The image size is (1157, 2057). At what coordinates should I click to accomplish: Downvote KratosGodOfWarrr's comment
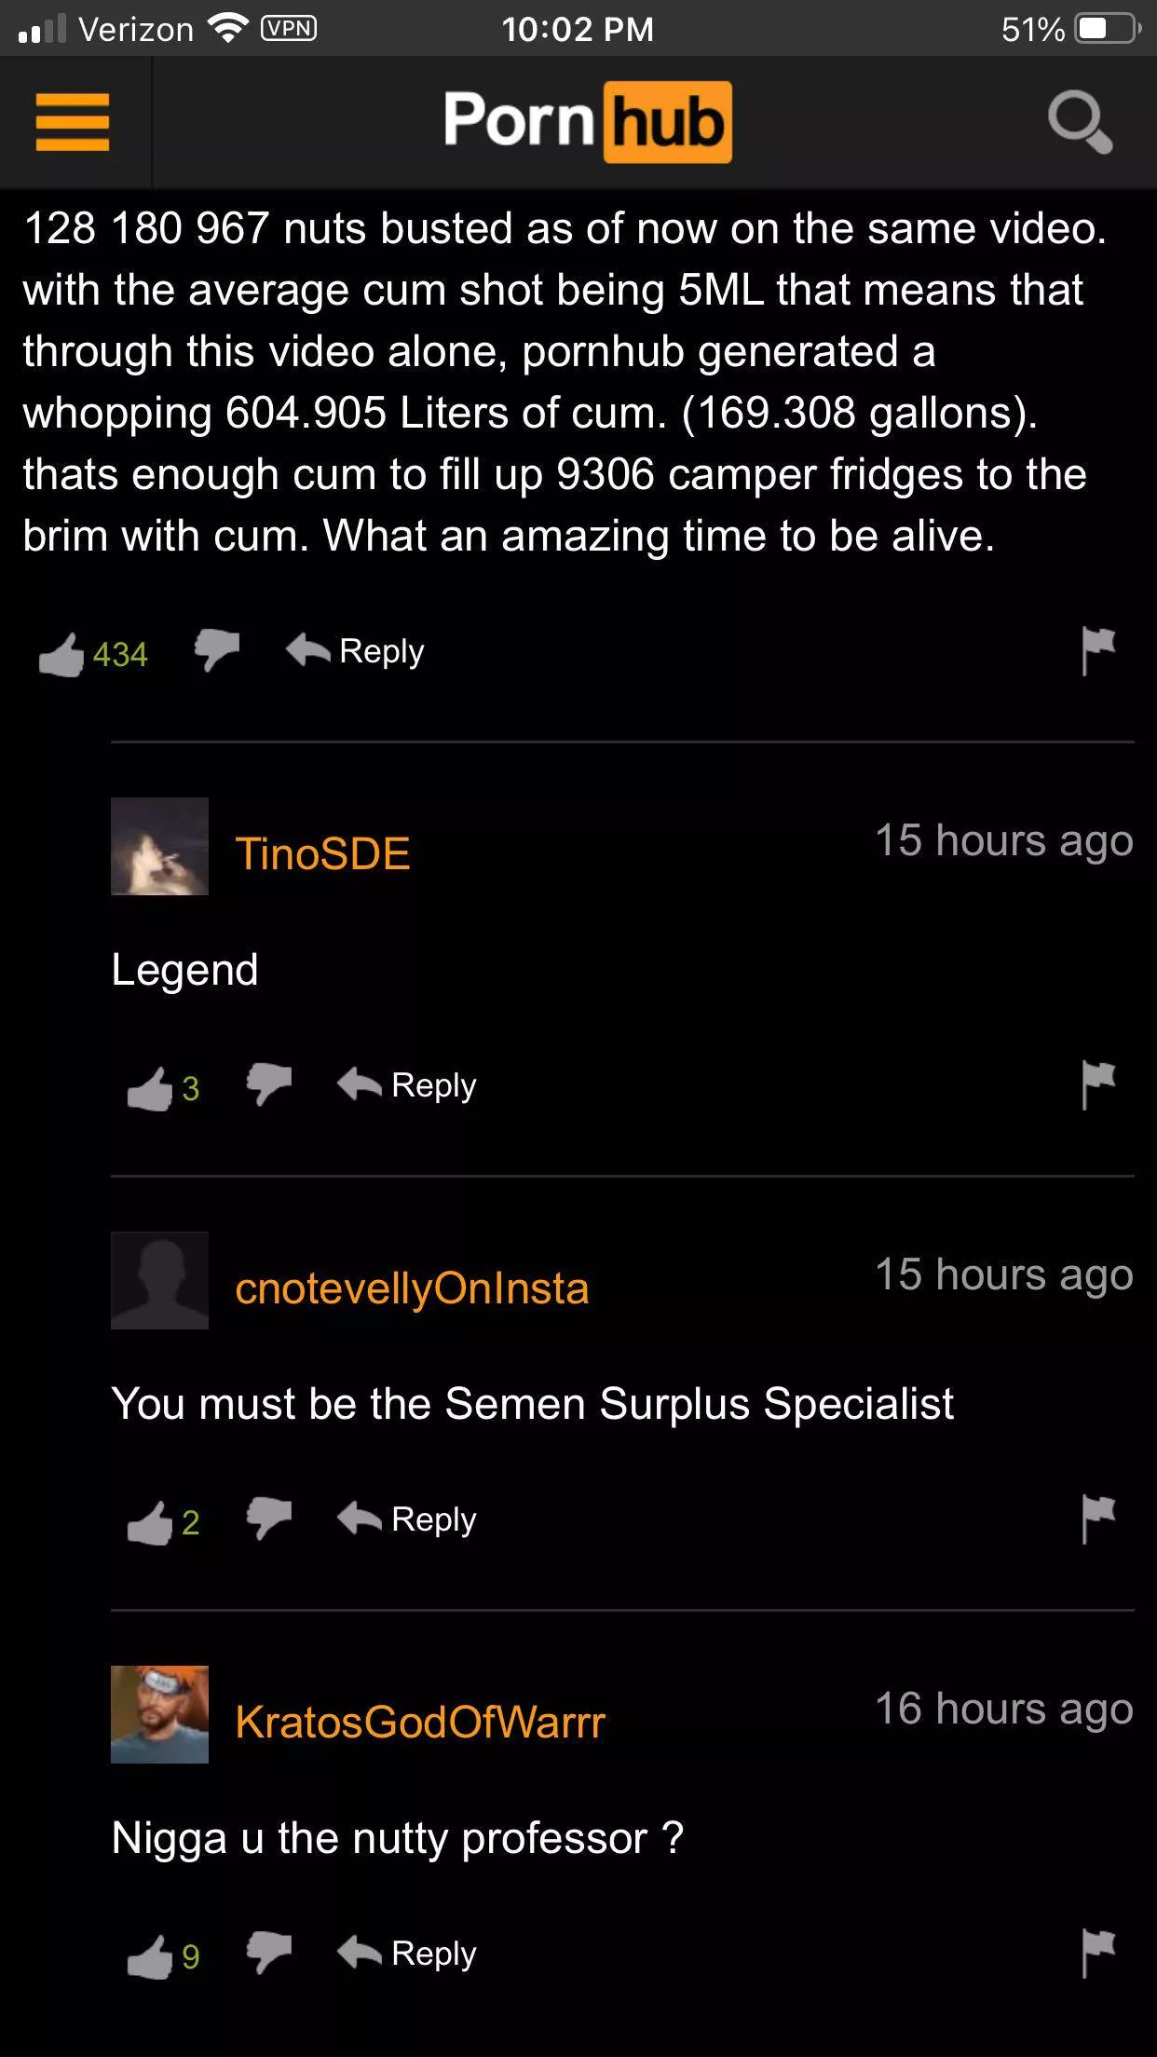tap(269, 1952)
